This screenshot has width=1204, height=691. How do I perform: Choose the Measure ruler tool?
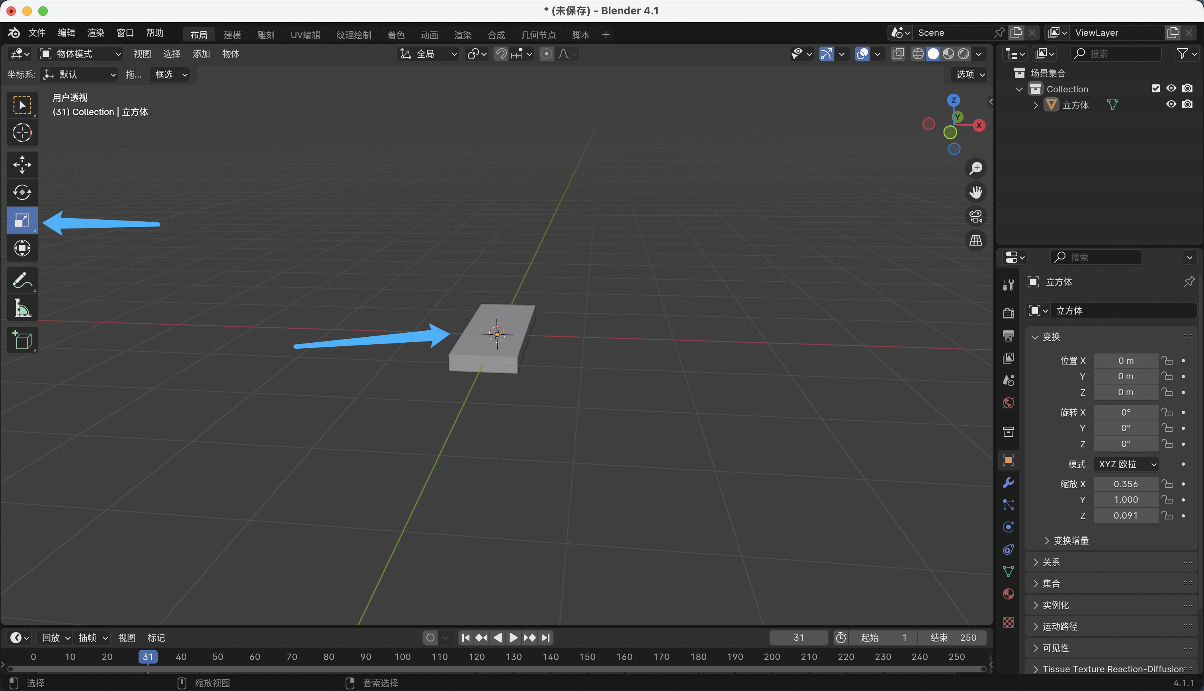(22, 308)
